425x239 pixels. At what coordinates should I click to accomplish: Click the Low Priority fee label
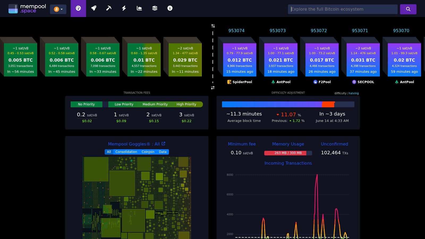point(124,104)
